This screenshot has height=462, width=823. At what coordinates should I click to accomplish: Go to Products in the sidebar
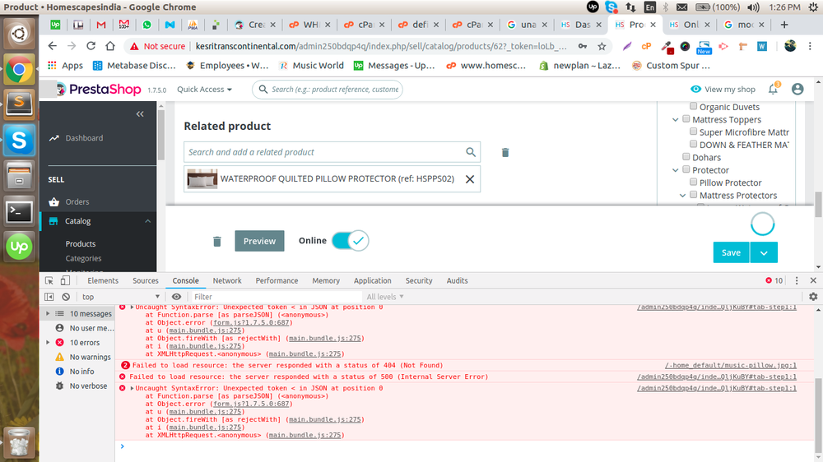click(81, 244)
